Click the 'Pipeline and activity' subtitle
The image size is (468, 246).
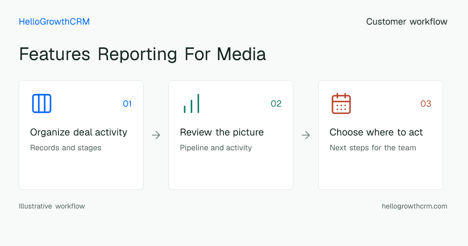click(216, 148)
